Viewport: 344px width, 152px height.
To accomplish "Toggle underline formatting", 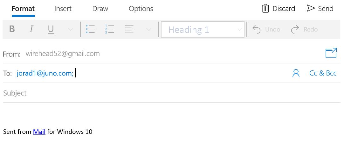I will click(51, 29).
